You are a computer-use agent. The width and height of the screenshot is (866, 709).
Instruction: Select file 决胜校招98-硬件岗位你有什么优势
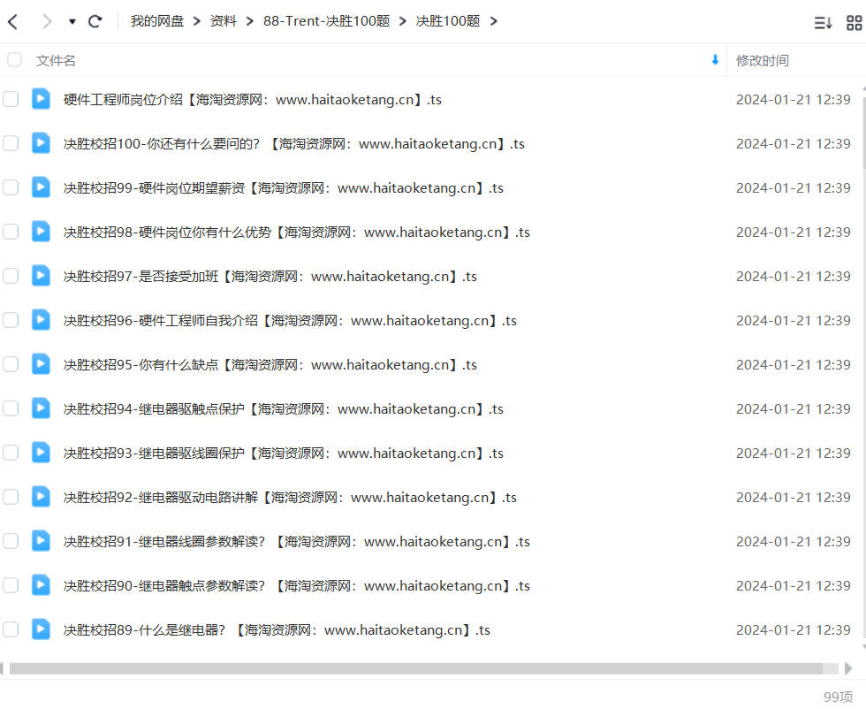coord(297,233)
